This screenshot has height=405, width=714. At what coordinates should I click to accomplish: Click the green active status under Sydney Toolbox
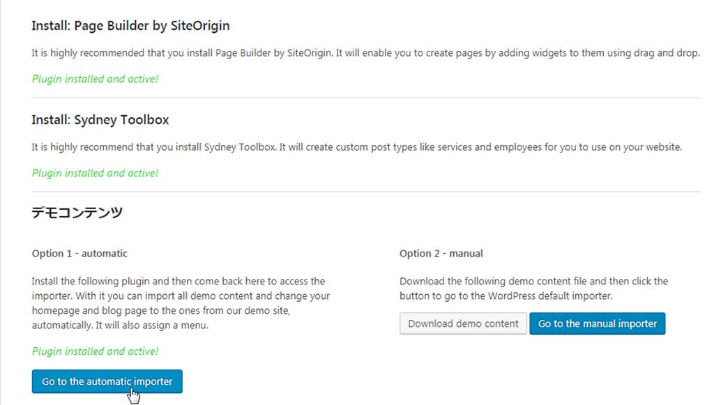click(x=95, y=173)
